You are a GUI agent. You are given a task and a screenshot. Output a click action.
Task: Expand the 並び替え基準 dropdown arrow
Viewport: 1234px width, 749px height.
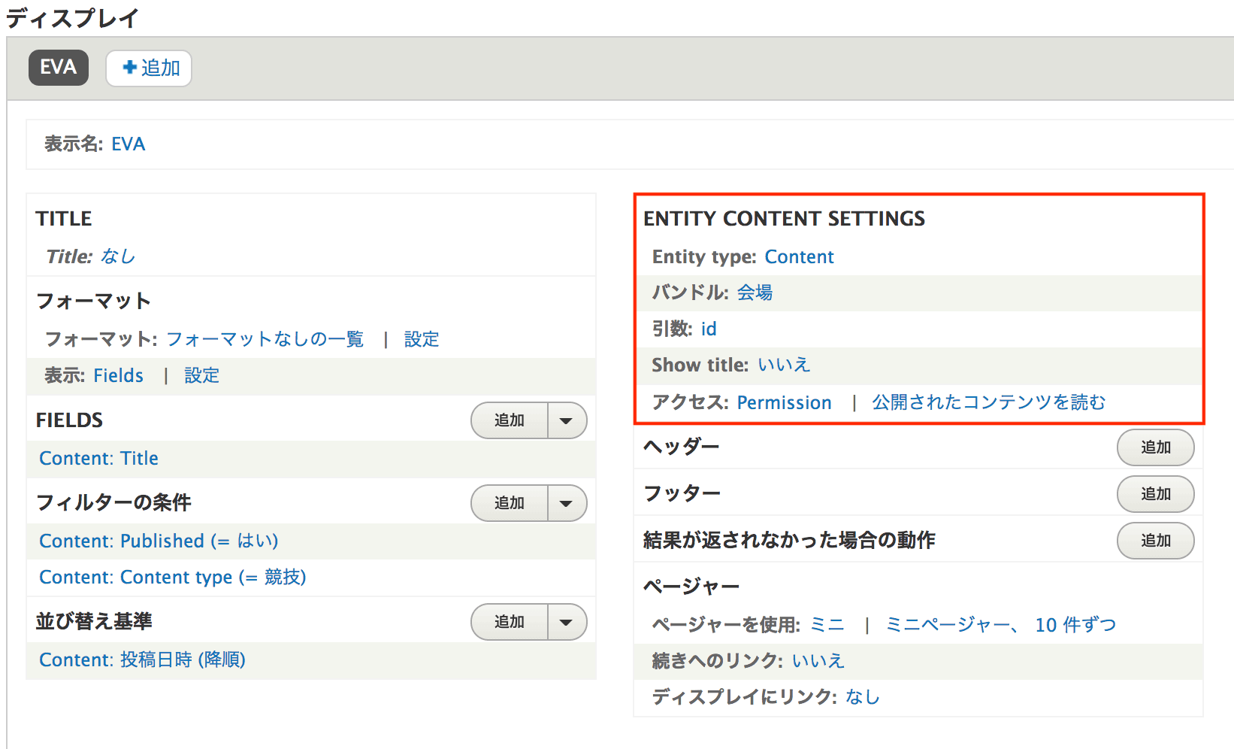[567, 622]
